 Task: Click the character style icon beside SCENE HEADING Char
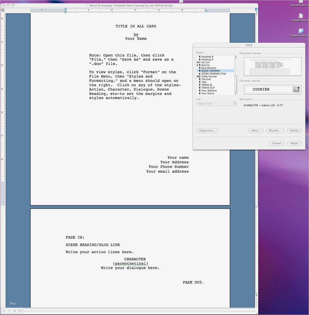[199, 74]
